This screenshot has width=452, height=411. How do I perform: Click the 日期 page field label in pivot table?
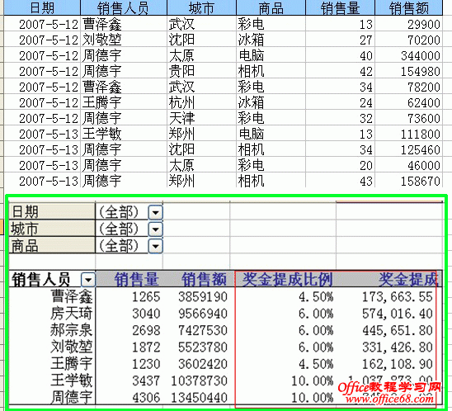coord(52,212)
